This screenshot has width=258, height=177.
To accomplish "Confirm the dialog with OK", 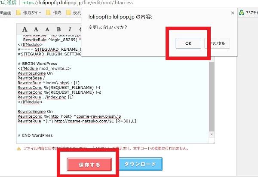I will pyautogui.click(x=188, y=43).
